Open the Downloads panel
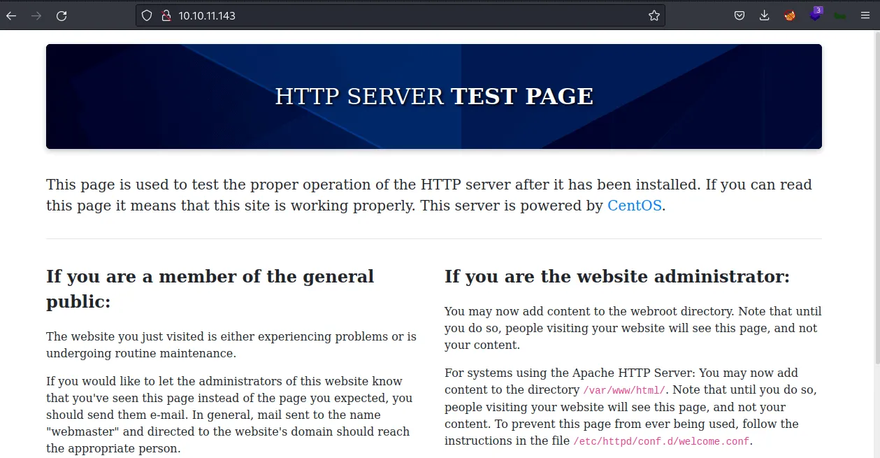The width and height of the screenshot is (880, 458). coord(764,15)
